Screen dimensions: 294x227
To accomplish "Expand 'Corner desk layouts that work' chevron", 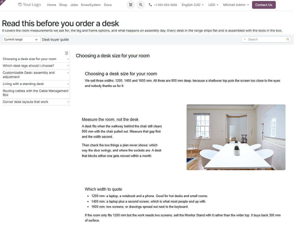I will click(68, 102).
